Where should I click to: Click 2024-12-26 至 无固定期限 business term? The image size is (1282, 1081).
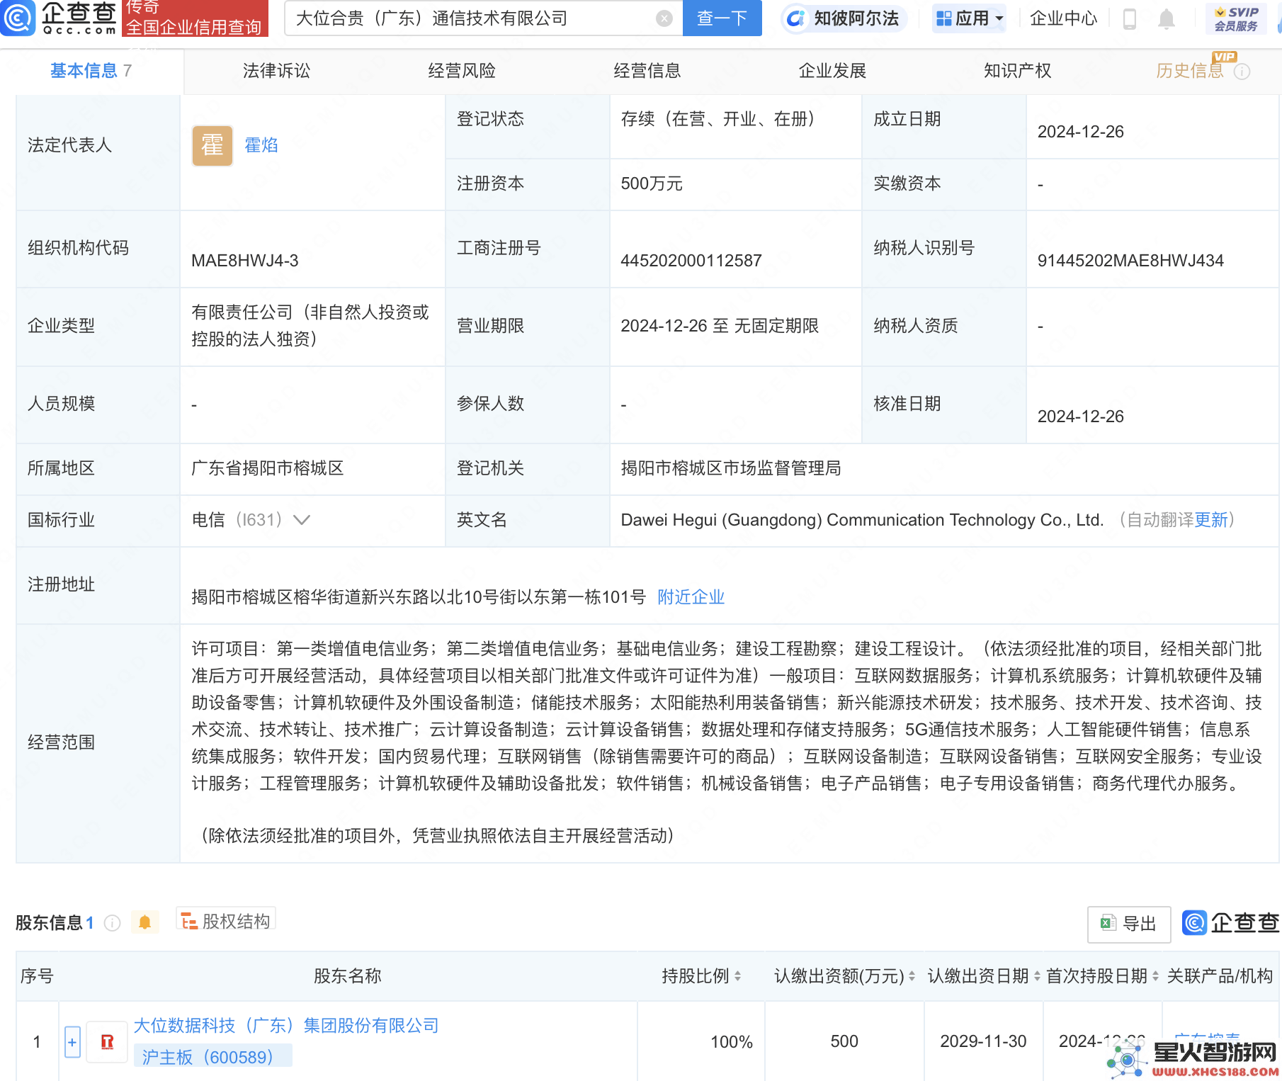pyautogui.click(x=720, y=326)
